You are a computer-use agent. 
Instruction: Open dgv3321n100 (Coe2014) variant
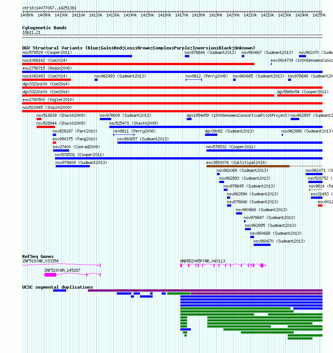[46, 84]
